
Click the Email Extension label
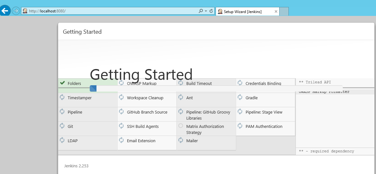click(x=141, y=141)
